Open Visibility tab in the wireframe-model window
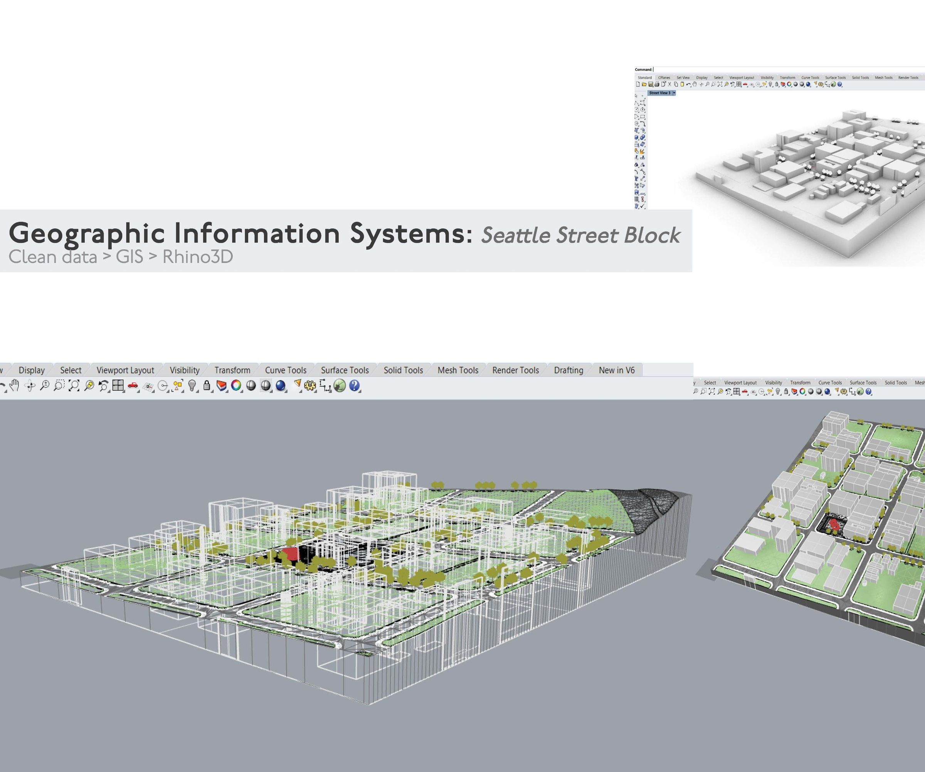Screen dimensions: 925x772 [x=185, y=370]
